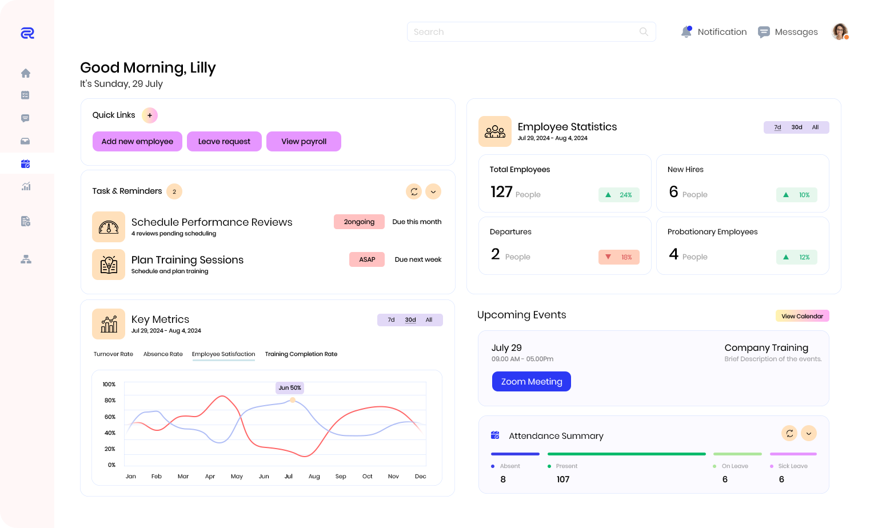Refresh the Task & Reminders list
Image resolution: width=878 pixels, height=528 pixels.
point(414,191)
